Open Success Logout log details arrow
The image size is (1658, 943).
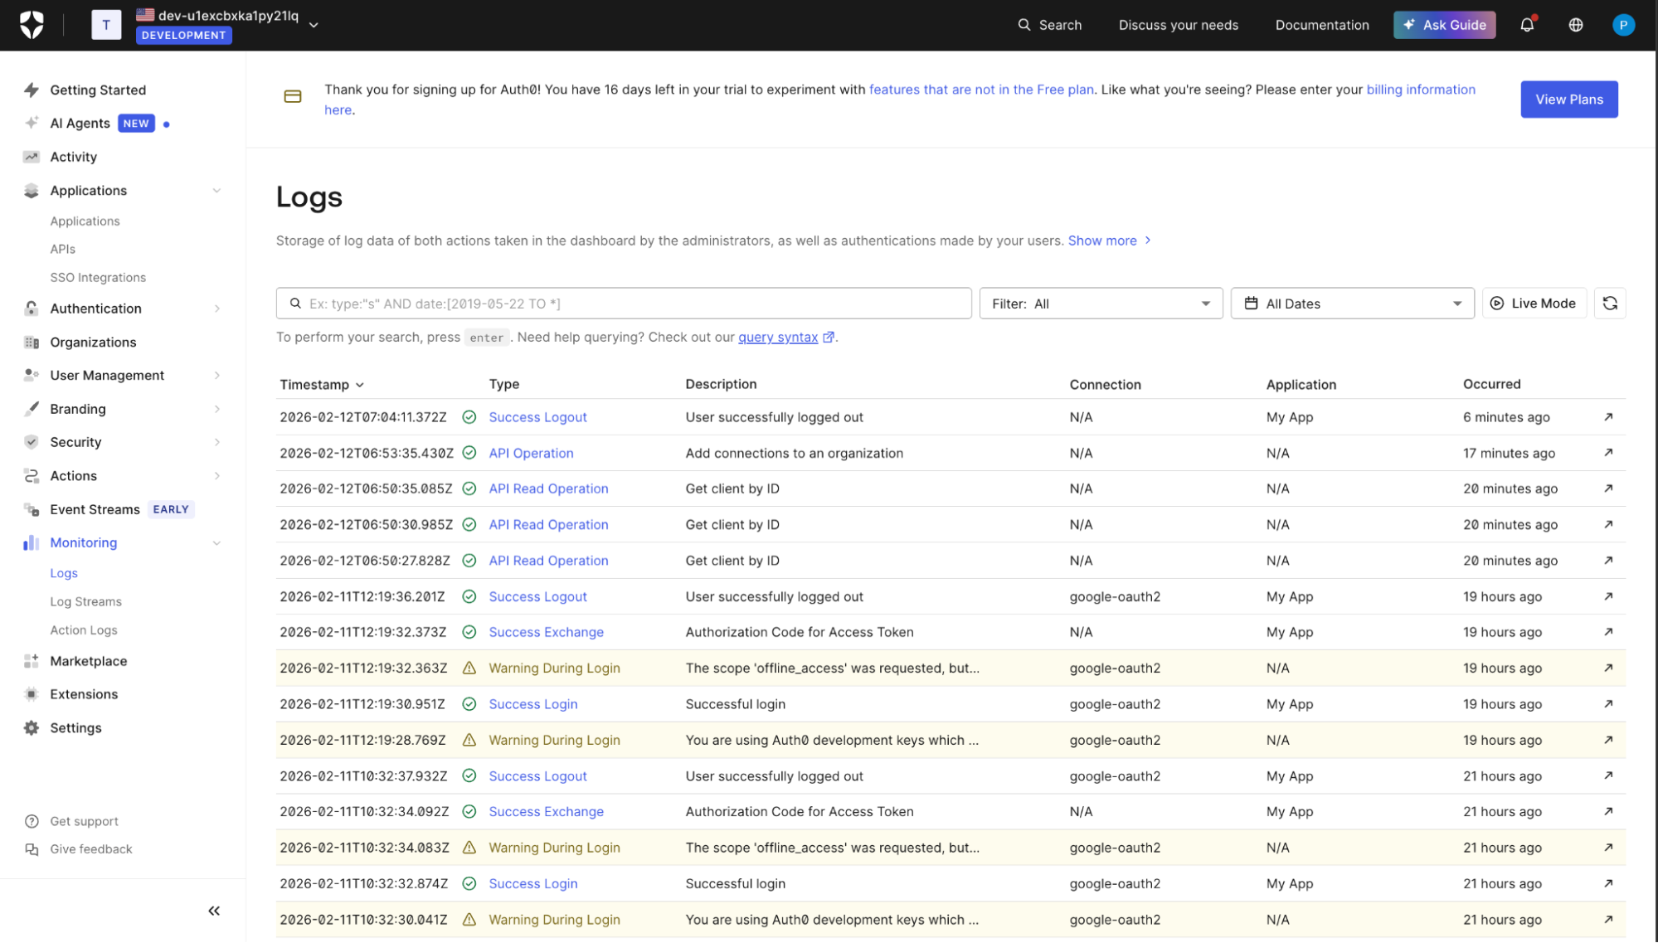tap(1608, 417)
